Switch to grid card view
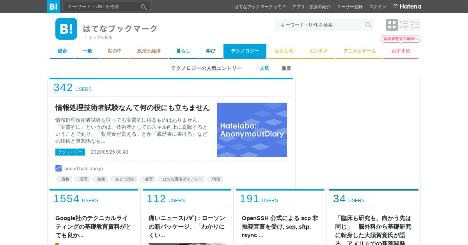The height and width of the screenshot is (245, 468). point(392,25)
